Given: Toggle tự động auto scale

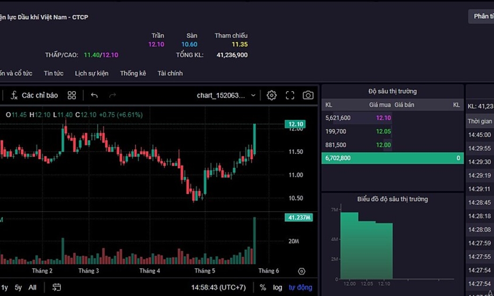Looking at the screenshot, I should coord(300,287).
